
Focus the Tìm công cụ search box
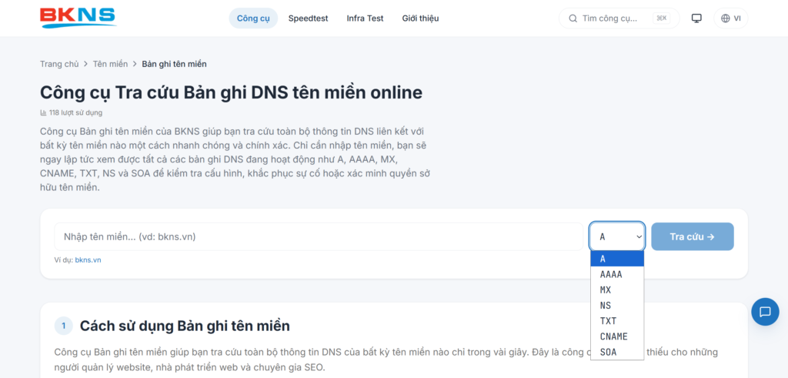[619, 18]
